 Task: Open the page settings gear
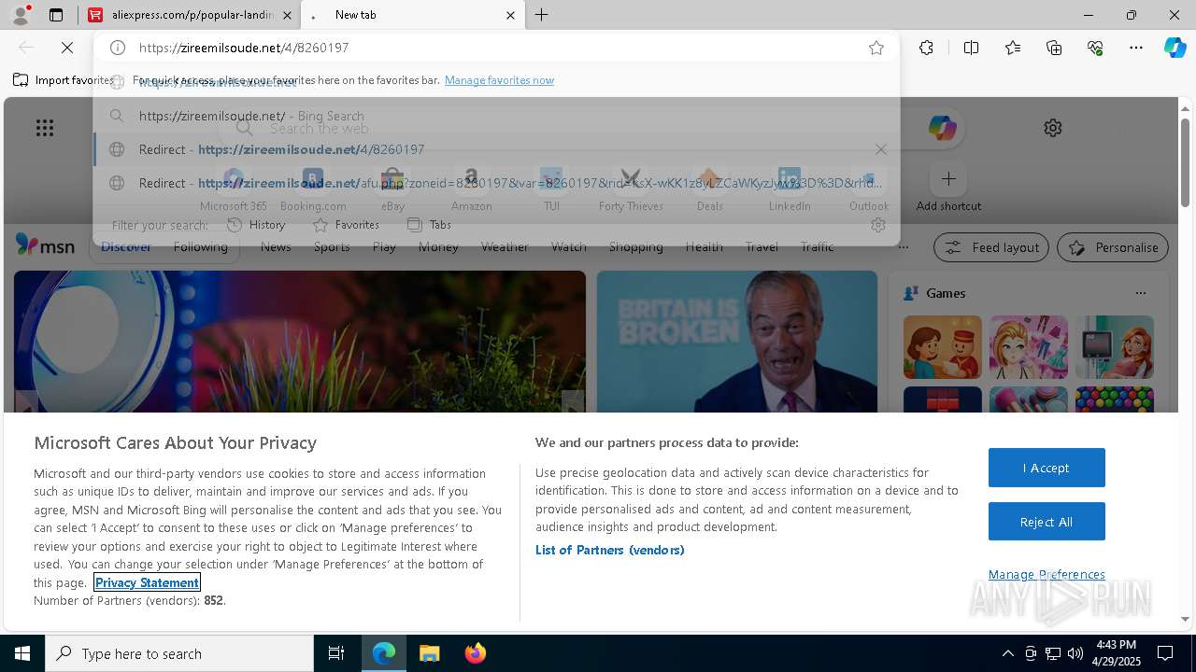pos(1053,128)
